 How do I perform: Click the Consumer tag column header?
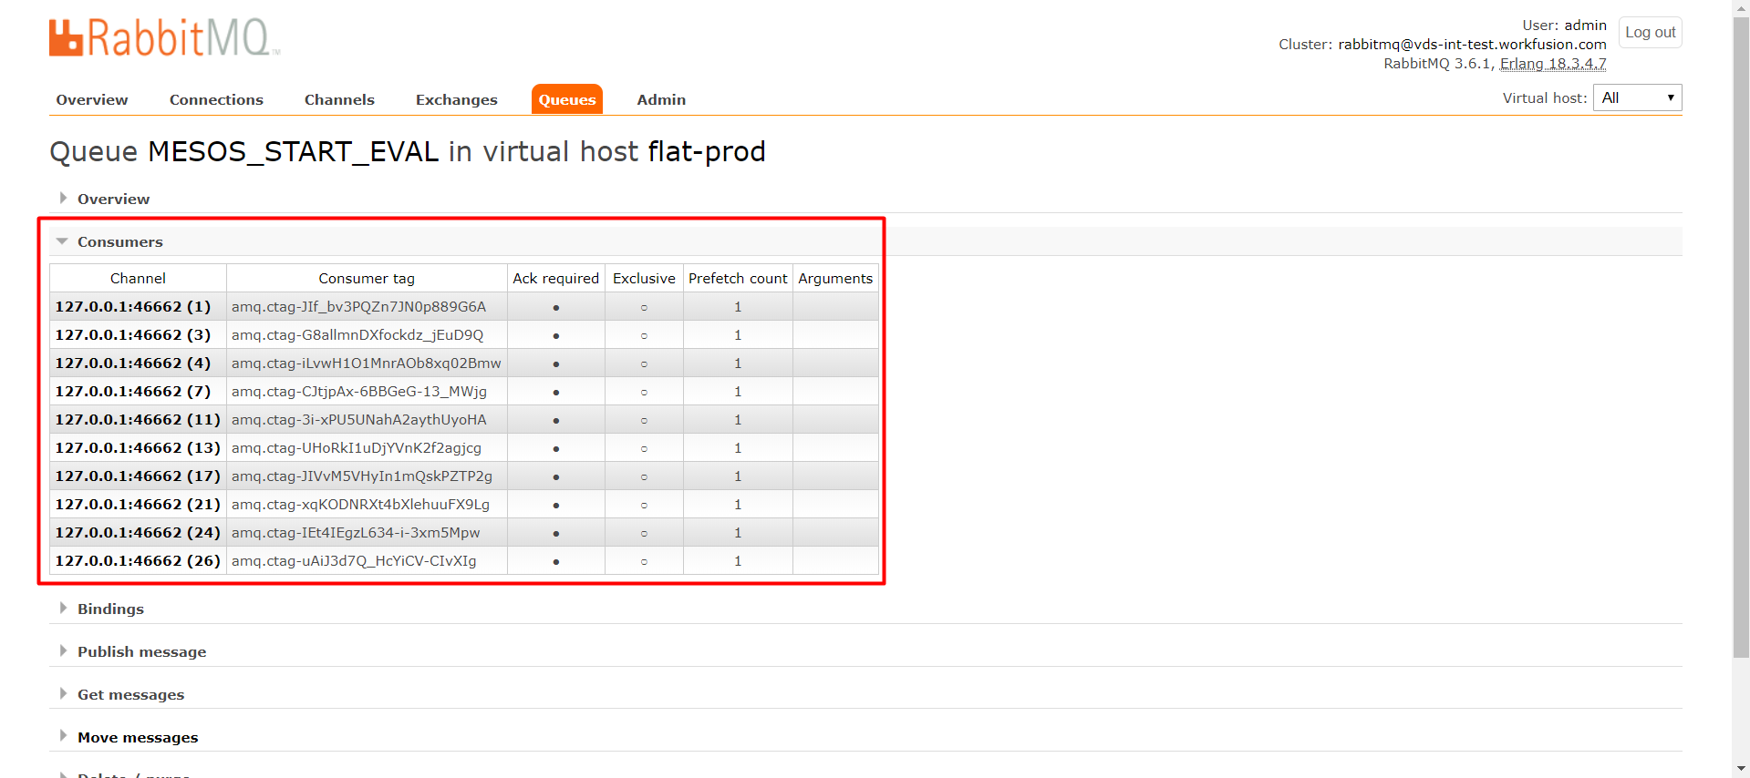point(367,278)
